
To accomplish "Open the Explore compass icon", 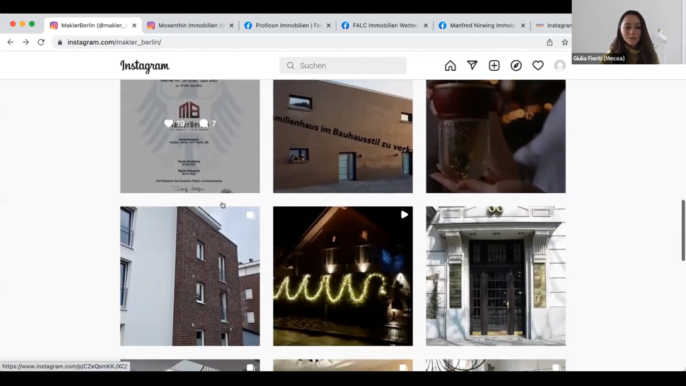I will coord(516,66).
